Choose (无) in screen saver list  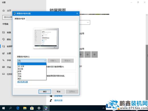[x=32, y=64]
